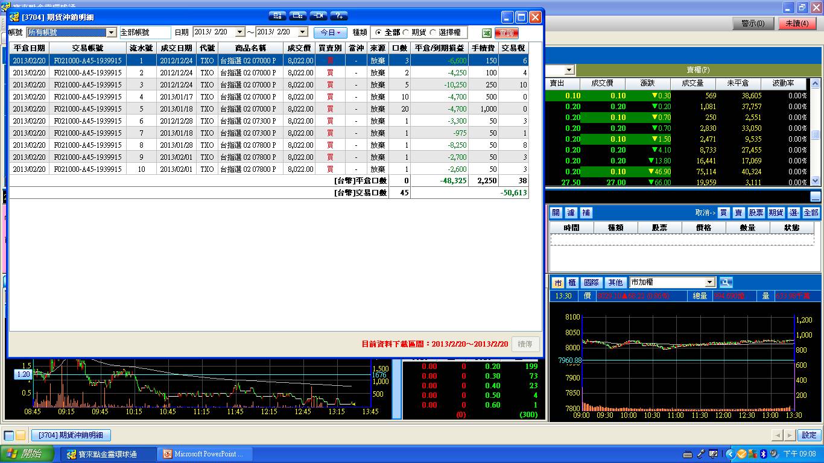Viewport: 824px width, 463px height.
Task: Click the 平倉/到期損益 column header
Action: (x=440, y=48)
